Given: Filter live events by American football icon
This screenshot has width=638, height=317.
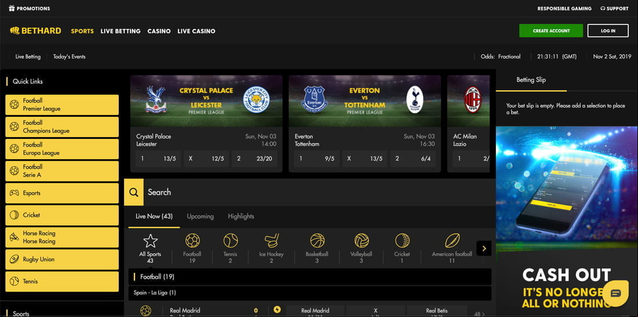Looking at the screenshot, I should 452,241.
